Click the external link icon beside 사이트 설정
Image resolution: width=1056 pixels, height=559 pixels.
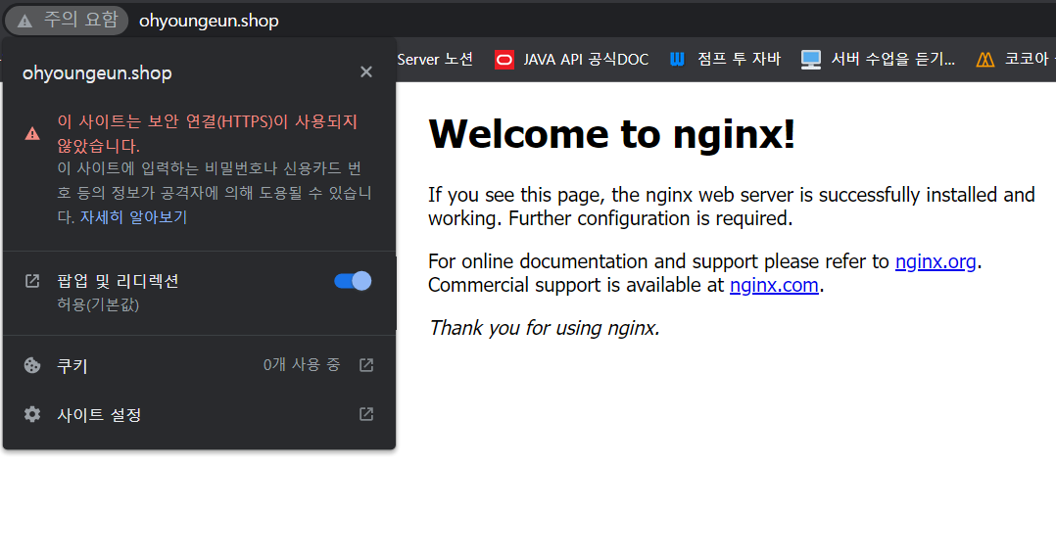[366, 414]
